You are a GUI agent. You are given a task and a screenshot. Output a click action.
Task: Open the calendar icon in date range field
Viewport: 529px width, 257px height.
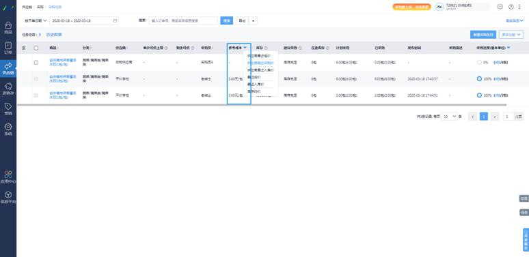point(115,20)
